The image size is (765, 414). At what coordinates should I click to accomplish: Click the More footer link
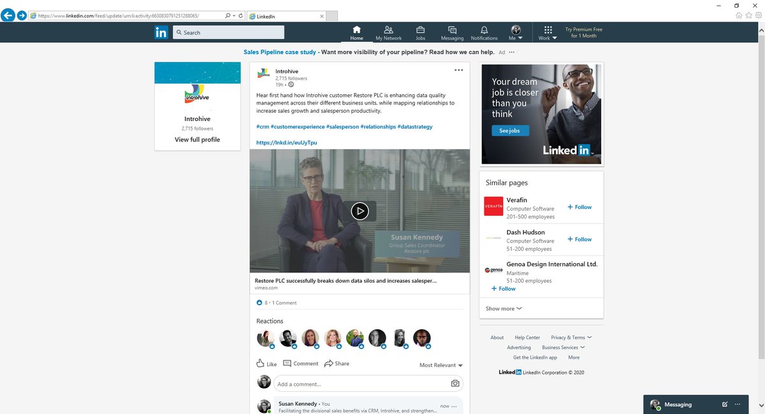click(x=574, y=357)
